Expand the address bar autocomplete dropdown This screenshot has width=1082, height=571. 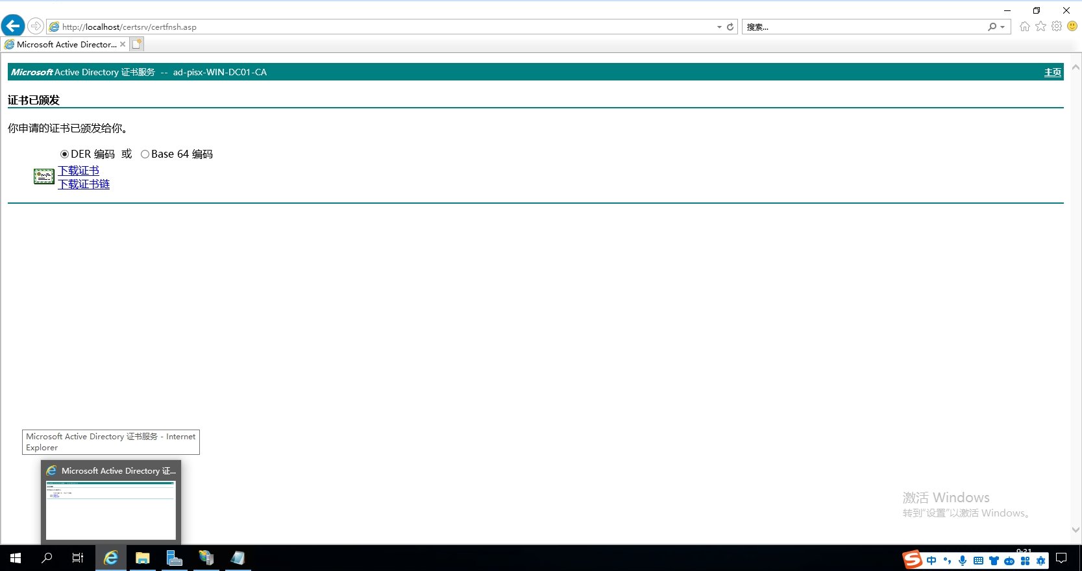point(719,27)
